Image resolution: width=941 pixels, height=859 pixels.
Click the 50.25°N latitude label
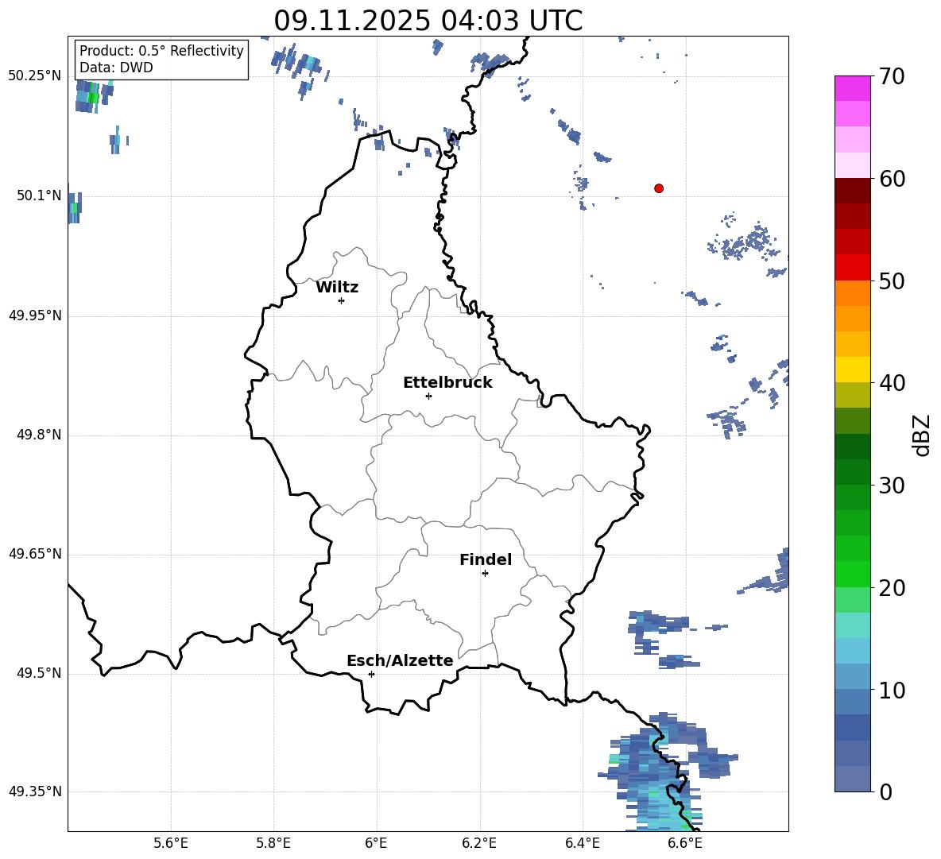coord(35,76)
